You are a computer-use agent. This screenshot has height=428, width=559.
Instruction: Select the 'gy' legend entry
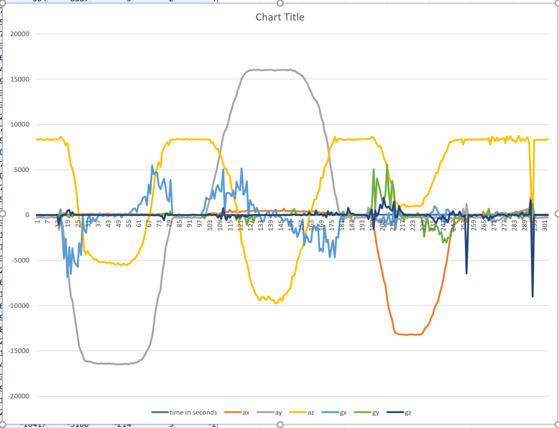tap(375, 412)
